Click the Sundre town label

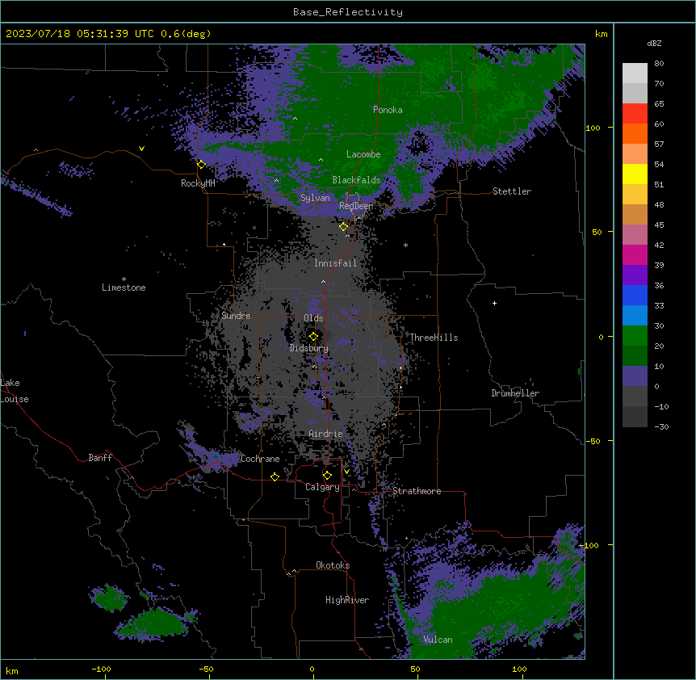tap(236, 316)
